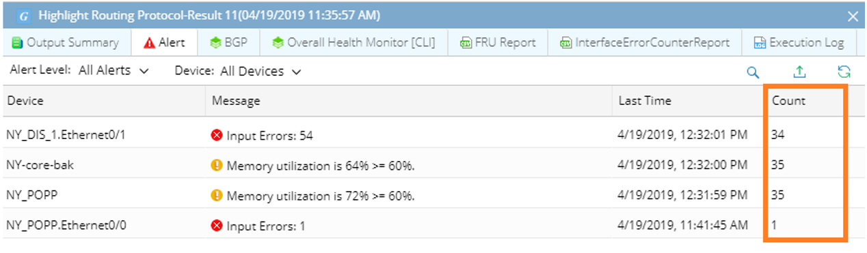Click warning icon on NY-core-bak memory alert
This screenshot has height=253, width=867.
217,165
